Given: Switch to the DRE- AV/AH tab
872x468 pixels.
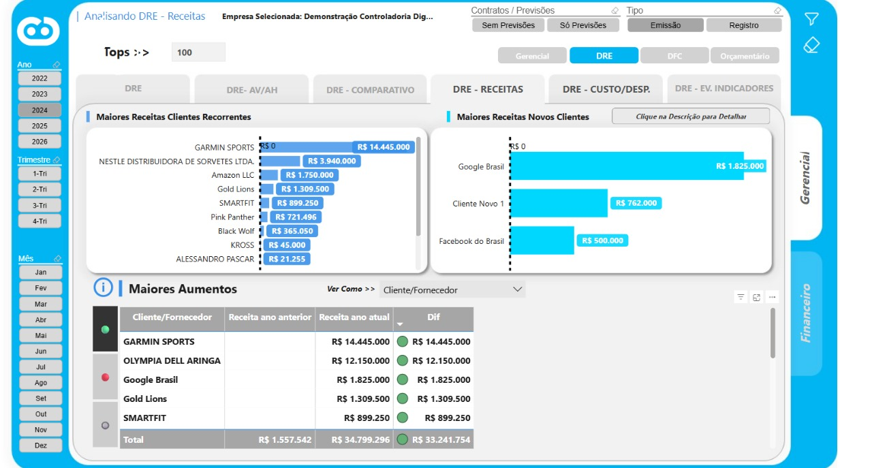Looking at the screenshot, I should 252,89.
